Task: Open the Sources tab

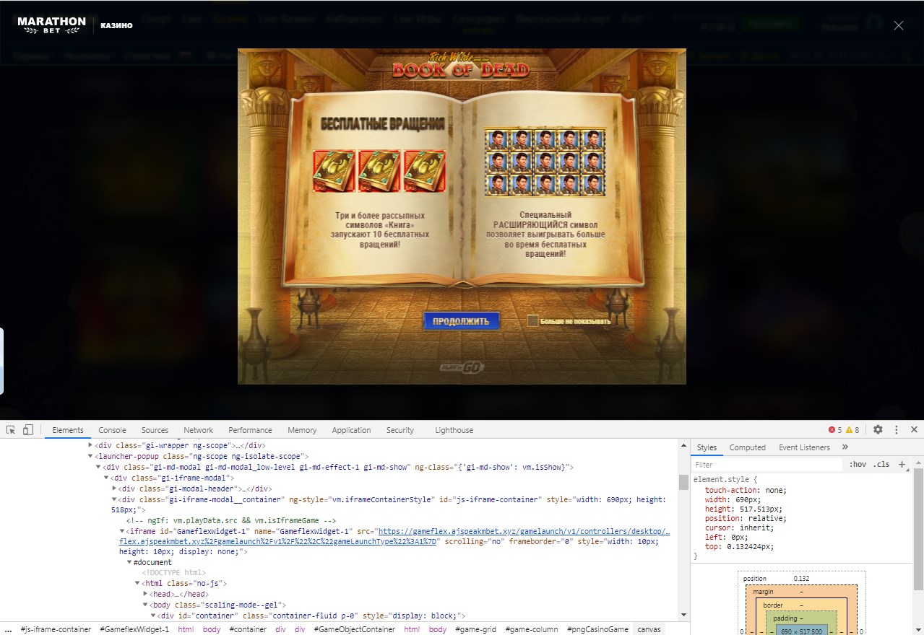Action: click(155, 430)
